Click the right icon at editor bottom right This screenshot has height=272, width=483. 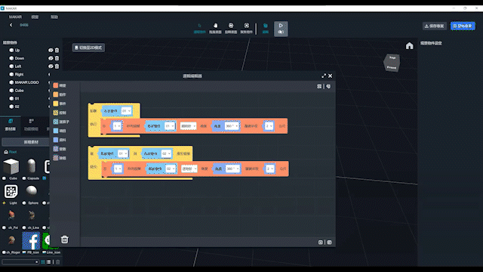coord(329,243)
